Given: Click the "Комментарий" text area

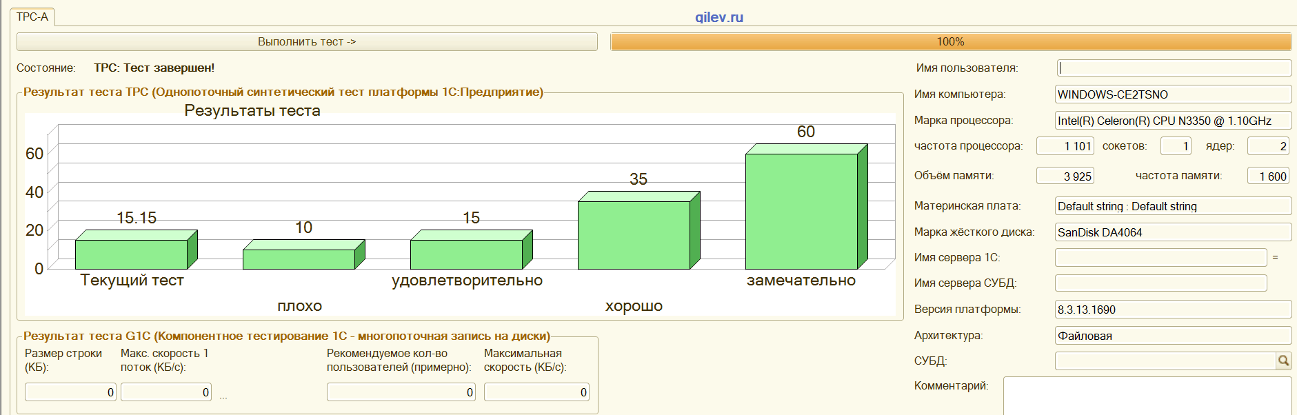Looking at the screenshot, I should coord(1147,396).
